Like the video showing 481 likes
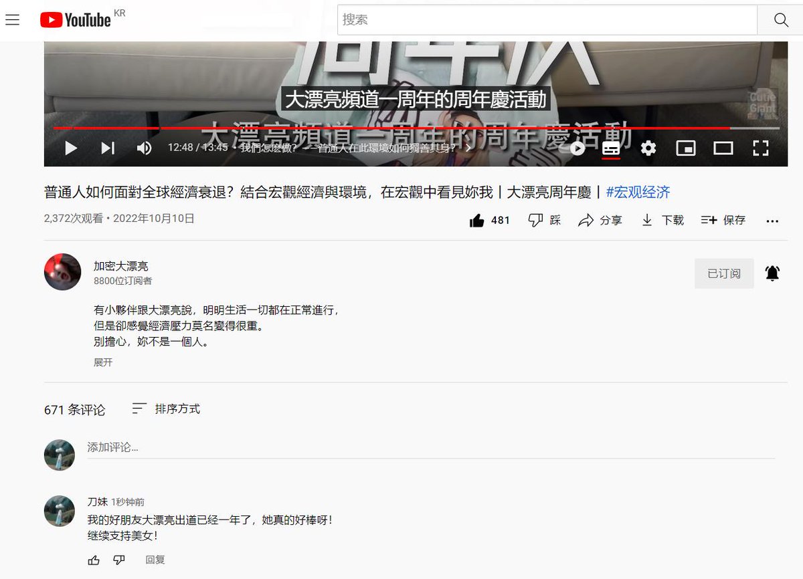Image resolution: width=803 pixels, height=579 pixels. 490,221
